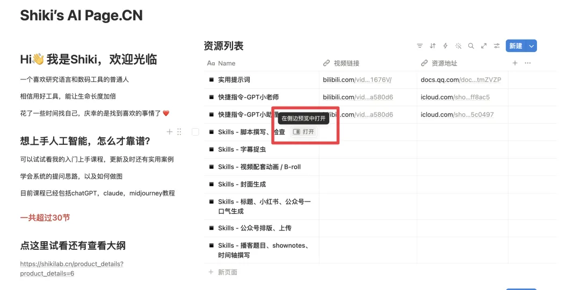Image resolution: width=580 pixels, height=290 pixels.
Task: Click the 打开 button on the Skills row
Action: tap(304, 132)
